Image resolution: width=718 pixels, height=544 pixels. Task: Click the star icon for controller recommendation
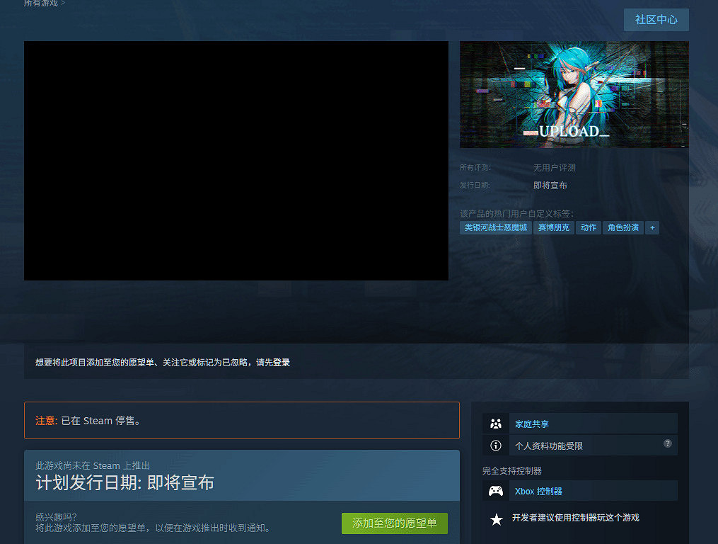[496, 518]
